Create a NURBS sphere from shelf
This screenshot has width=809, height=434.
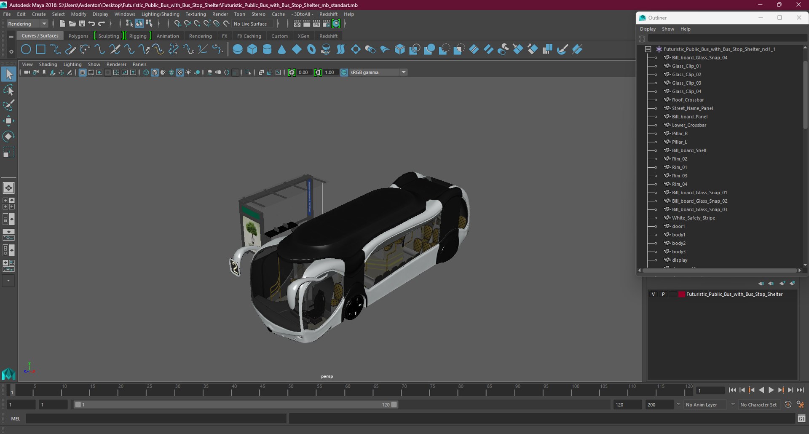(x=238, y=49)
